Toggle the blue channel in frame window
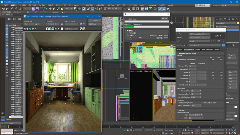240x135 pixels. (53, 28)
